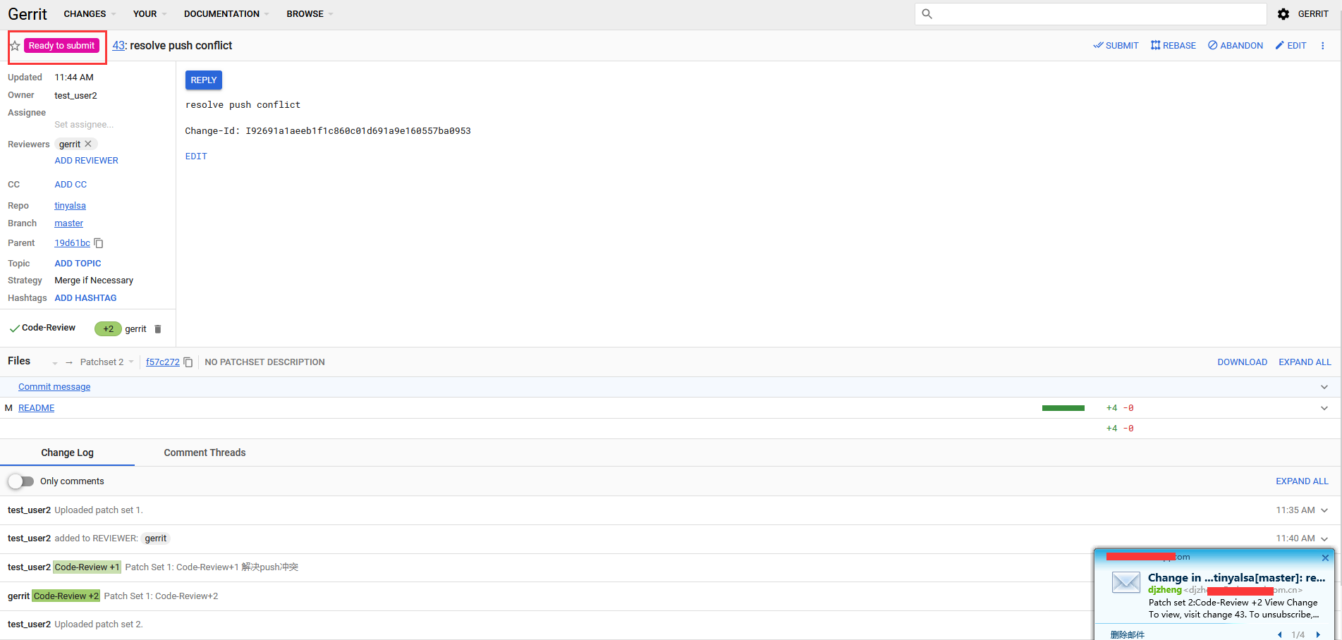Screen dimensions: 1342x640
Task: Click 删除邮件 in the notification popup
Action: (x=1127, y=634)
